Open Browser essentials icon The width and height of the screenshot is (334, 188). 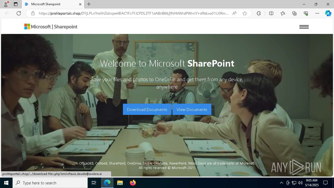(x=306, y=13)
